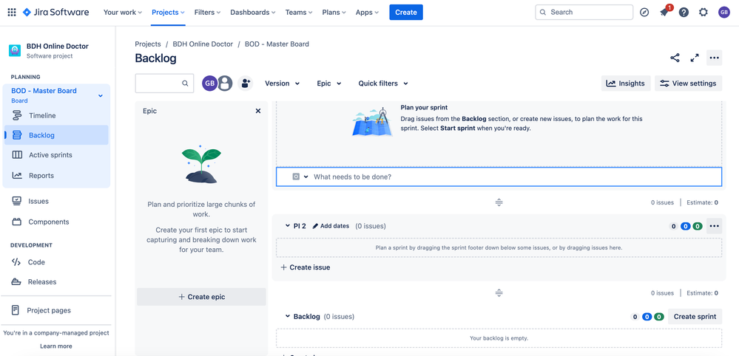
Task: Open the PI 2 sprint ellipsis menu
Action: 714,226
